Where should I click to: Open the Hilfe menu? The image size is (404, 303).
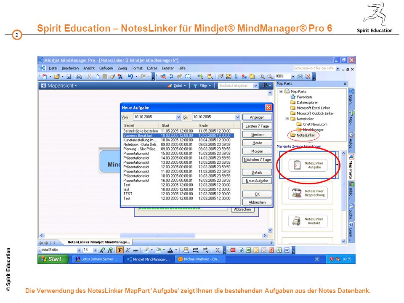tap(182, 68)
